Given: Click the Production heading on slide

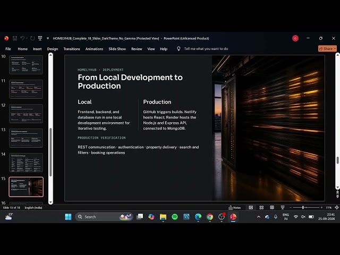Looking at the screenshot, I should click(157, 102).
